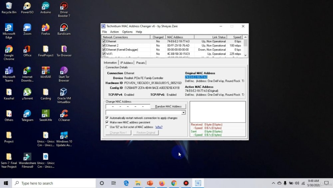Screen dimensions: 333x188
Task: Launch Microsoft Edge desktop shortcut
Action: click(9, 31)
